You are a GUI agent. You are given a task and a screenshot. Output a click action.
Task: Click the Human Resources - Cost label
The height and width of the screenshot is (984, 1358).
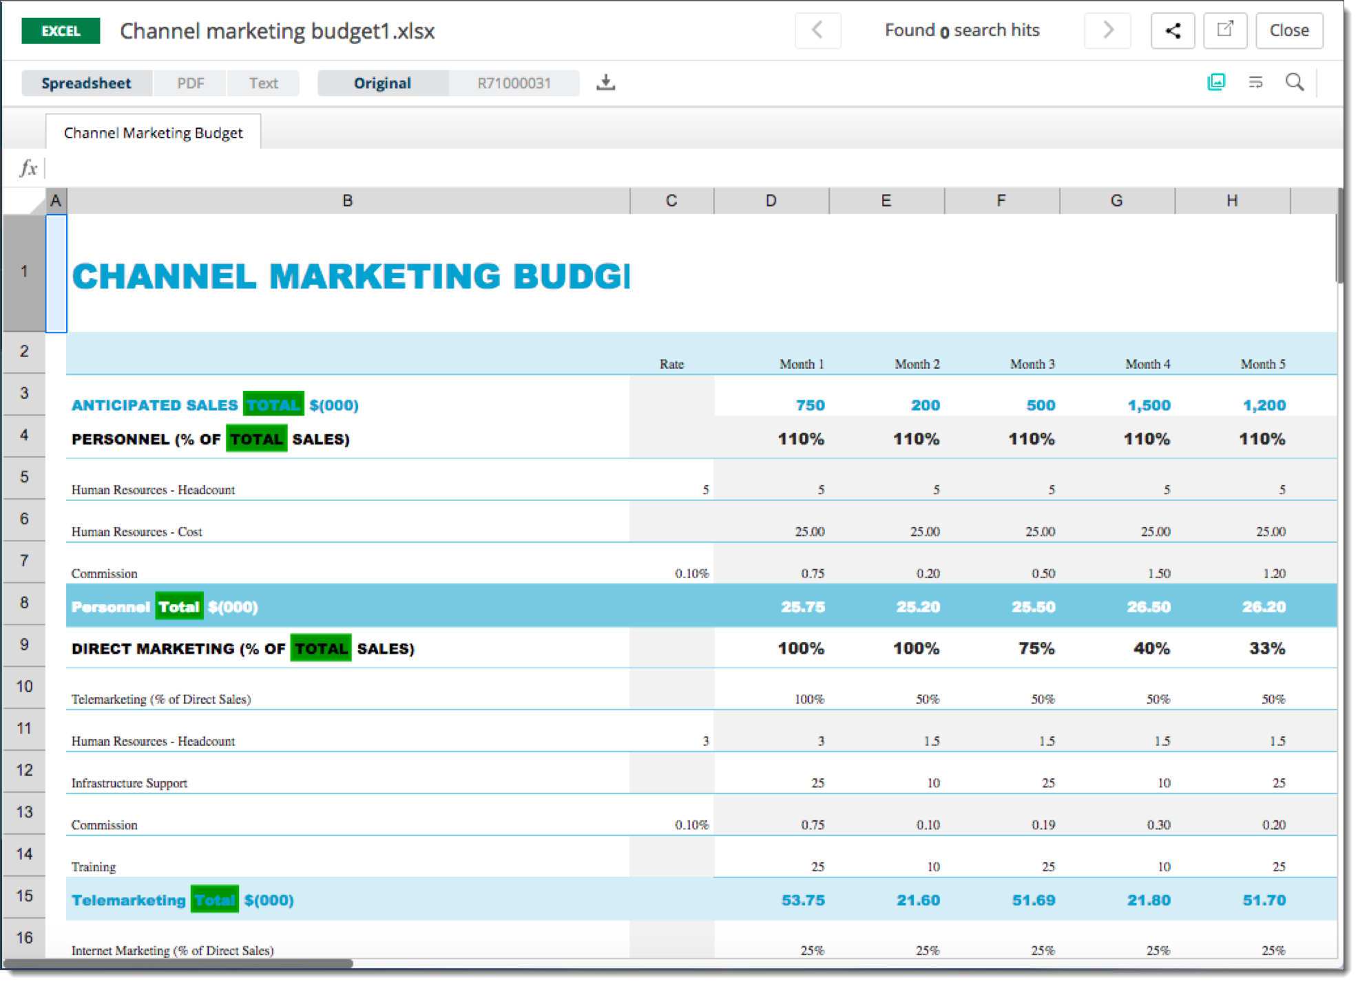(x=137, y=532)
